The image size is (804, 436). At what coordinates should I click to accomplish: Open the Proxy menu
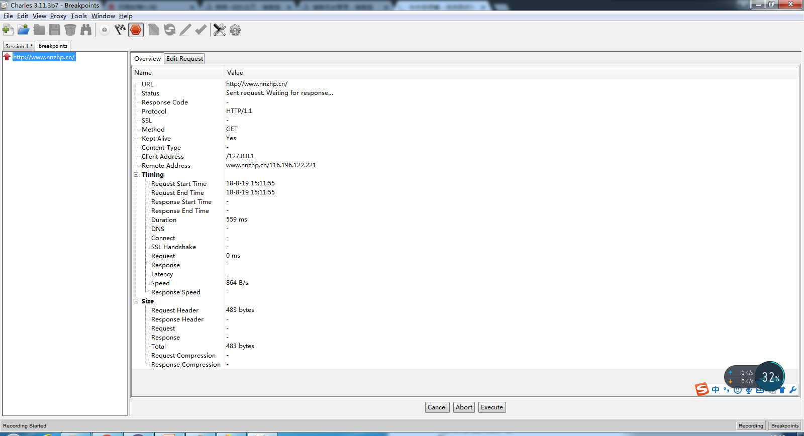point(58,16)
